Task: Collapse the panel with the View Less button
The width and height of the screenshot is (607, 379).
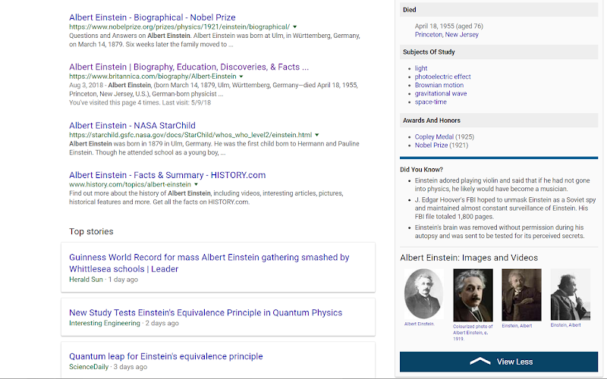Action: [x=498, y=362]
